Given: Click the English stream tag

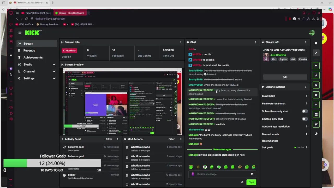Looking at the screenshot, I should [283, 59].
